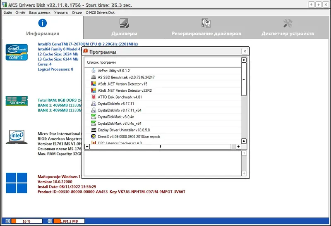Switch to the Резервирование драйверов tab label
The height and width of the screenshot is (226, 331).
click(206, 33)
